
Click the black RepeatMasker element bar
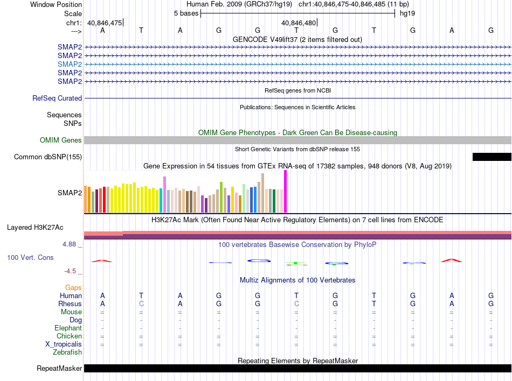(297, 368)
